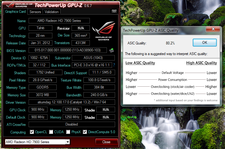Click the Revision value N/A
The image size is (225, 149).
(x=81, y=28)
